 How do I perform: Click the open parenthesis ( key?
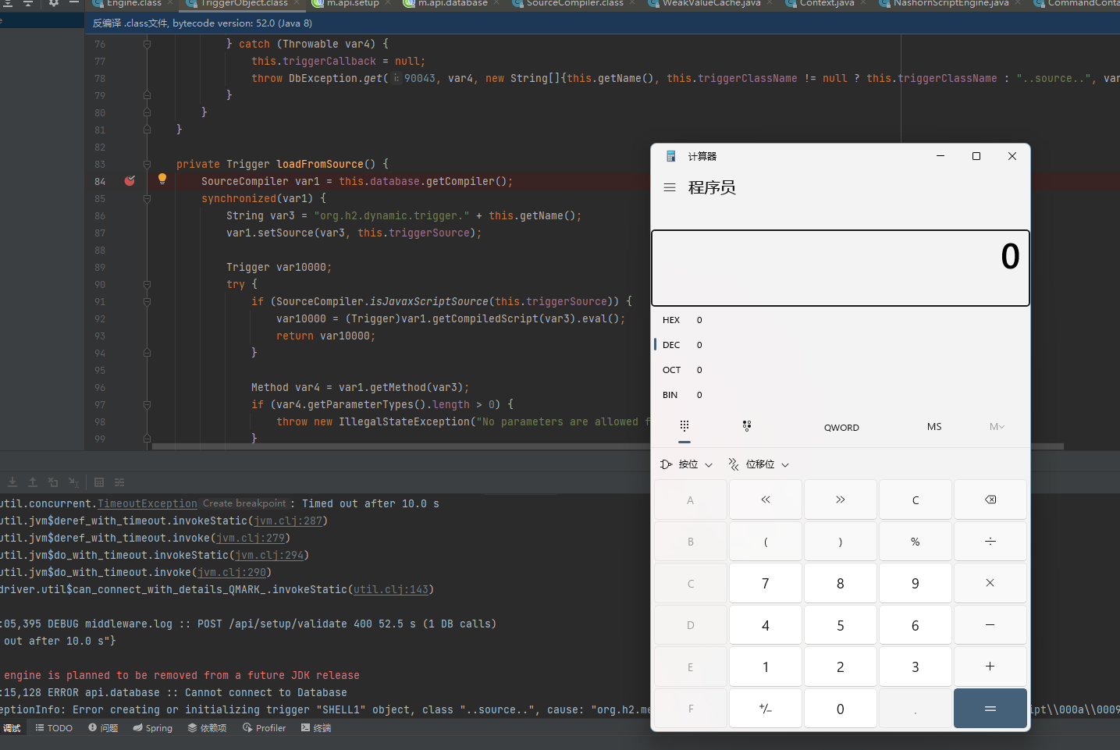(x=766, y=542)
